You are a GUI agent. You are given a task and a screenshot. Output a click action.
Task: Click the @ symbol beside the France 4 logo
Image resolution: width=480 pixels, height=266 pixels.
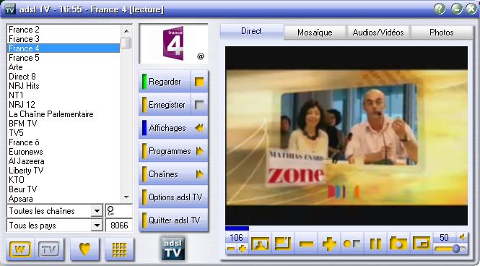click(x=201, y=56)
